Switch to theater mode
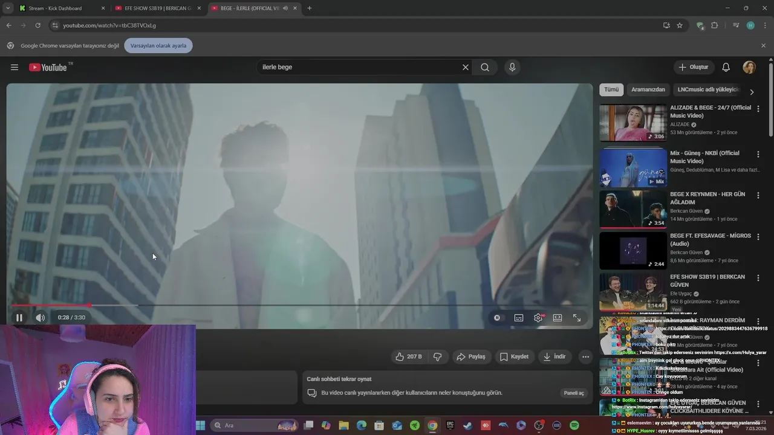Viewport: 774px width, 435px height. [558, 318]
